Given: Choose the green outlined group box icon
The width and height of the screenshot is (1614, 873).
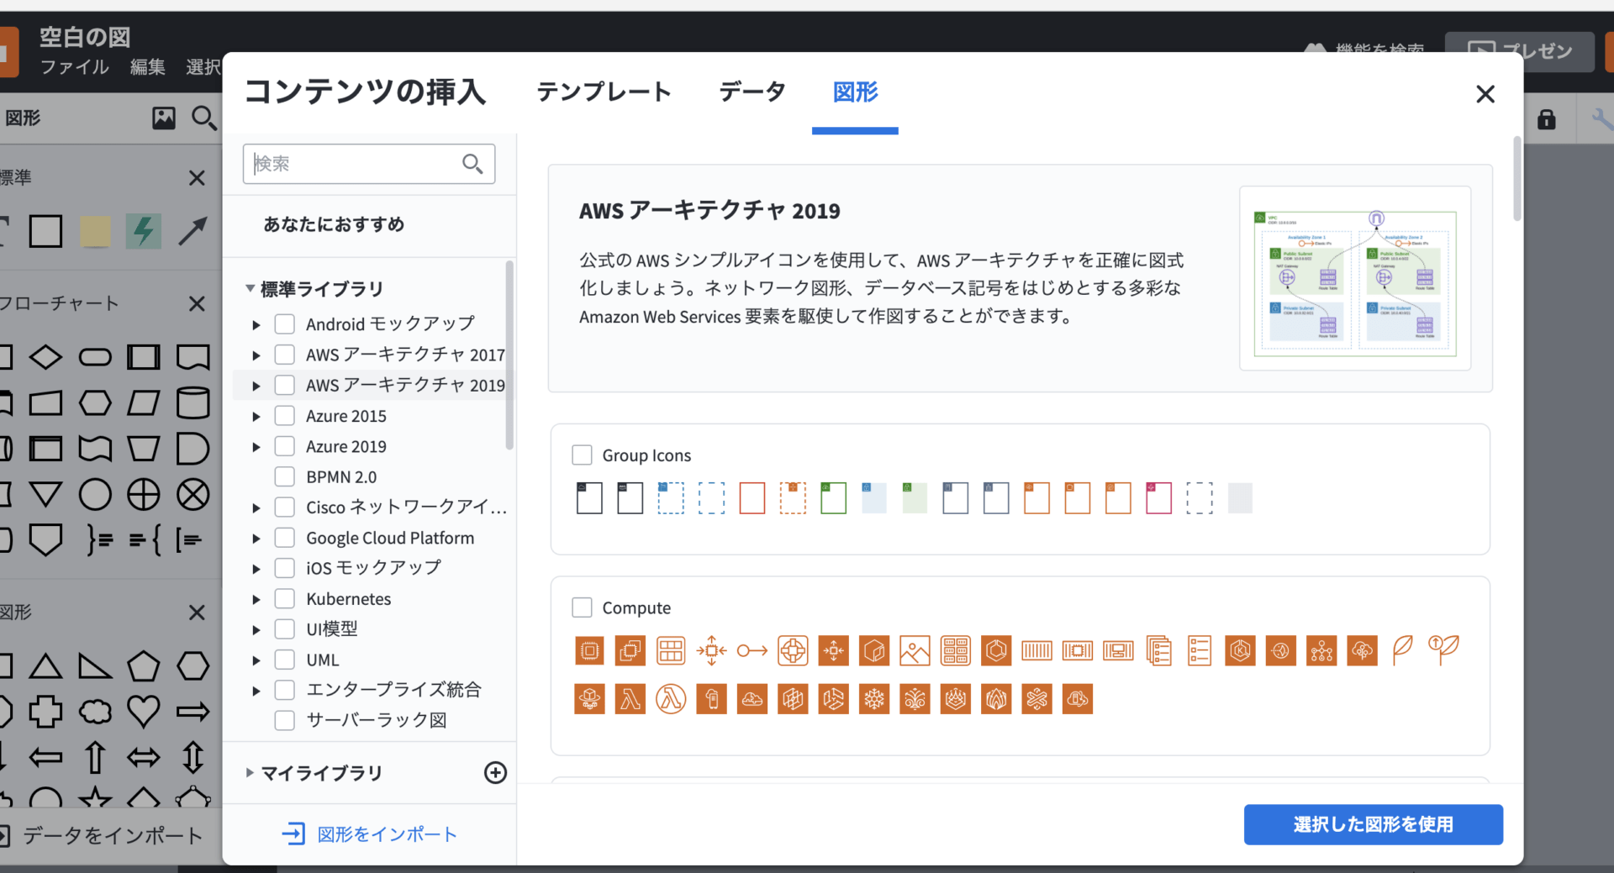Looking at the screenshot, I should point(833,498).
